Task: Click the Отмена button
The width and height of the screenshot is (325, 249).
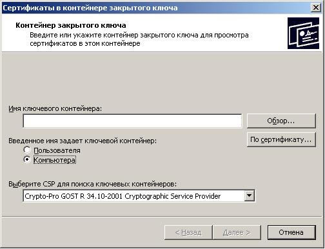Action: [x=291, y=232]
